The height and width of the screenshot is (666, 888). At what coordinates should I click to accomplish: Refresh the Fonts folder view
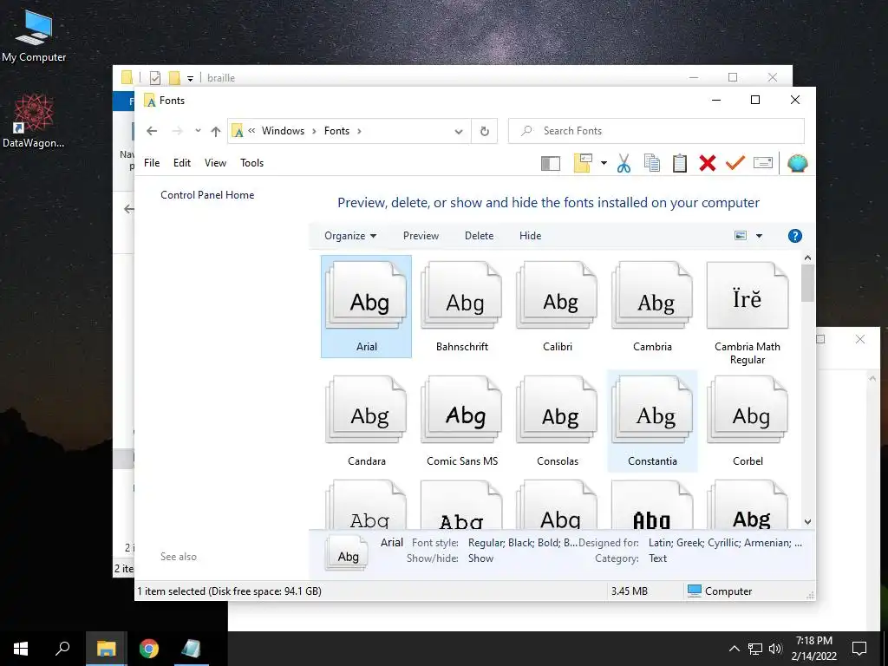484,131
